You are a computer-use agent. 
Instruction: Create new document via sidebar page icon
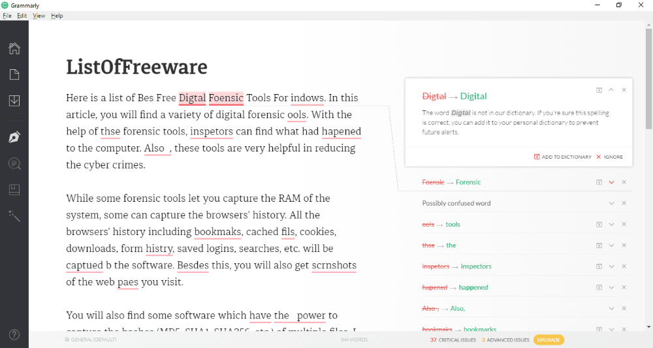14,74
